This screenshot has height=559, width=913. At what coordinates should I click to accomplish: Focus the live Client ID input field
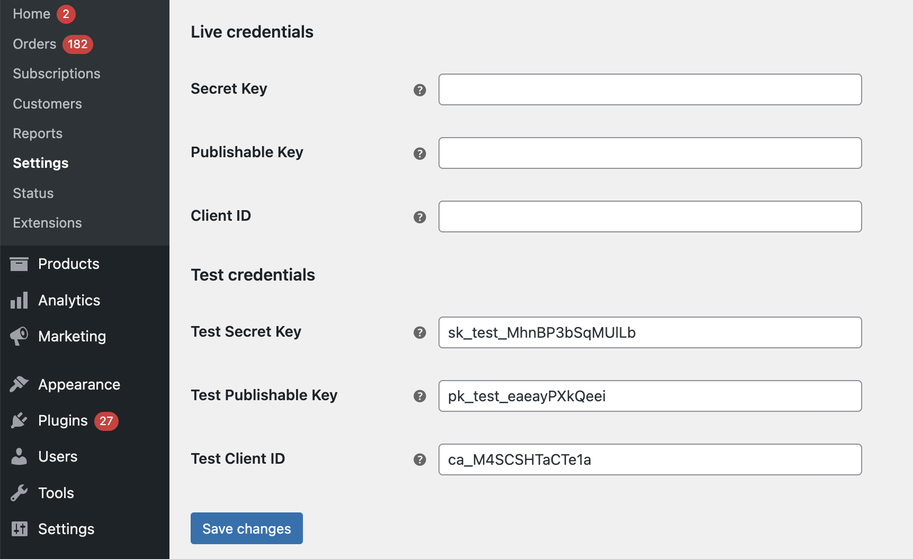point(650,217)
